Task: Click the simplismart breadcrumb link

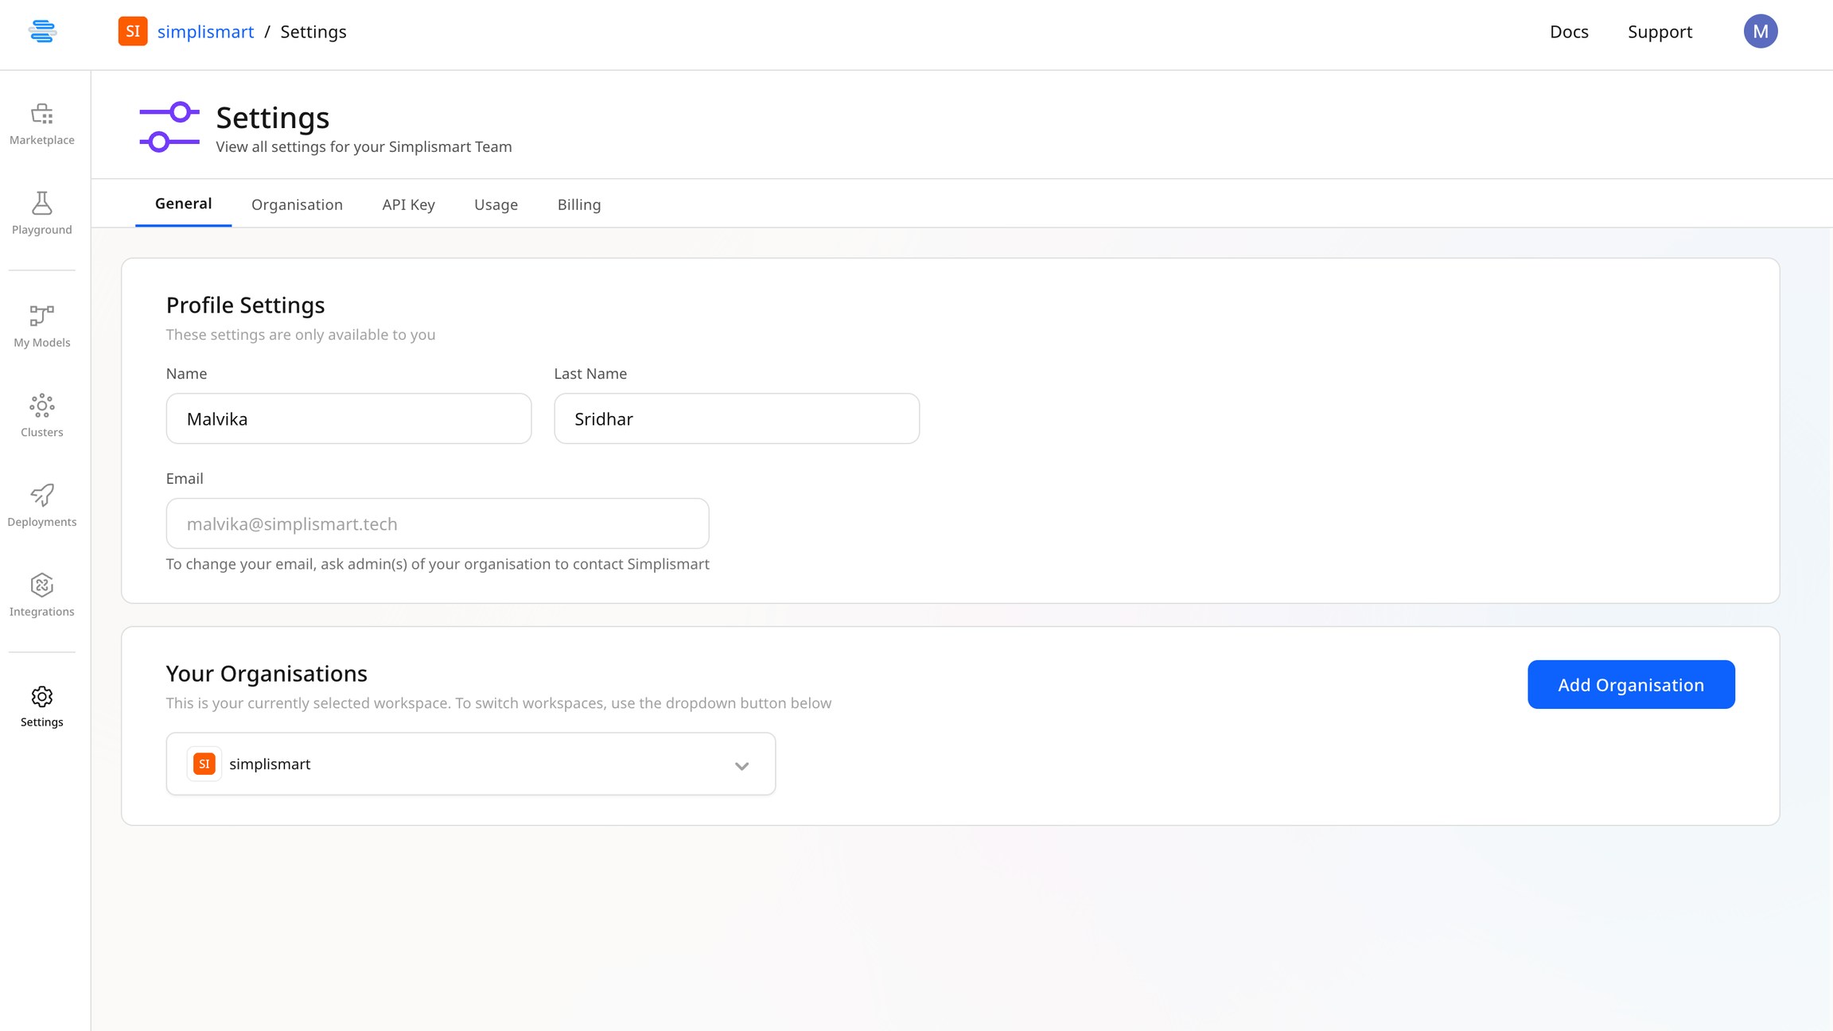Action: (205, 32)
